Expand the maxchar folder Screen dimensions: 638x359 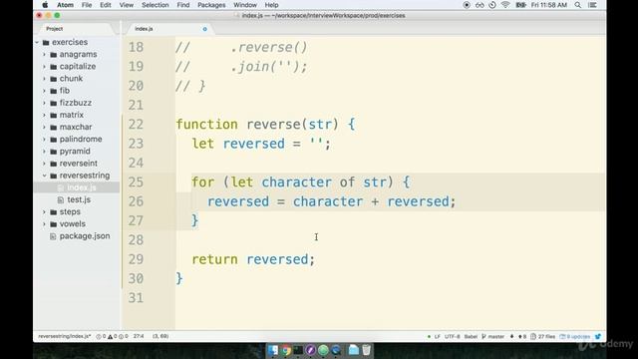pos(44,127)
